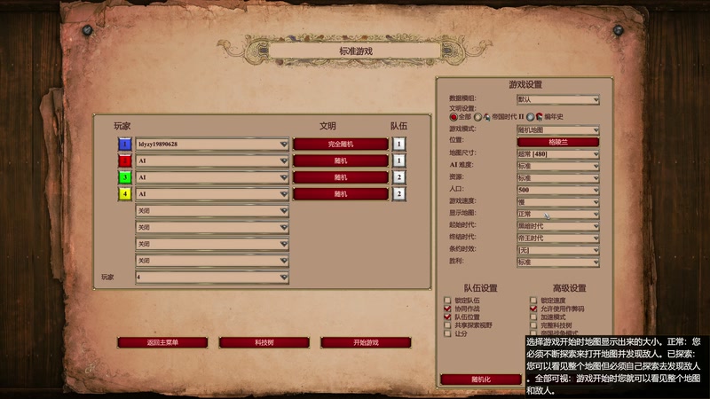Click the 开始游戏 button
The height and width of the screenshot is (399, 710).
[x=366, y=342]
